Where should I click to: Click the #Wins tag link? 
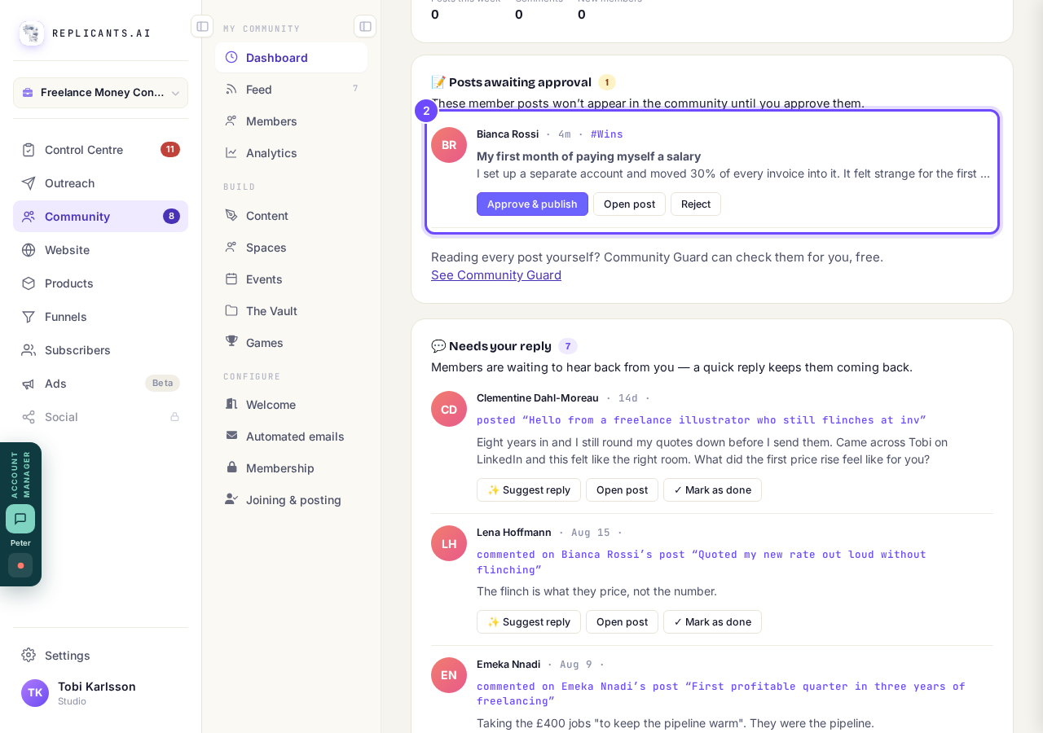(x=607, y=134)
